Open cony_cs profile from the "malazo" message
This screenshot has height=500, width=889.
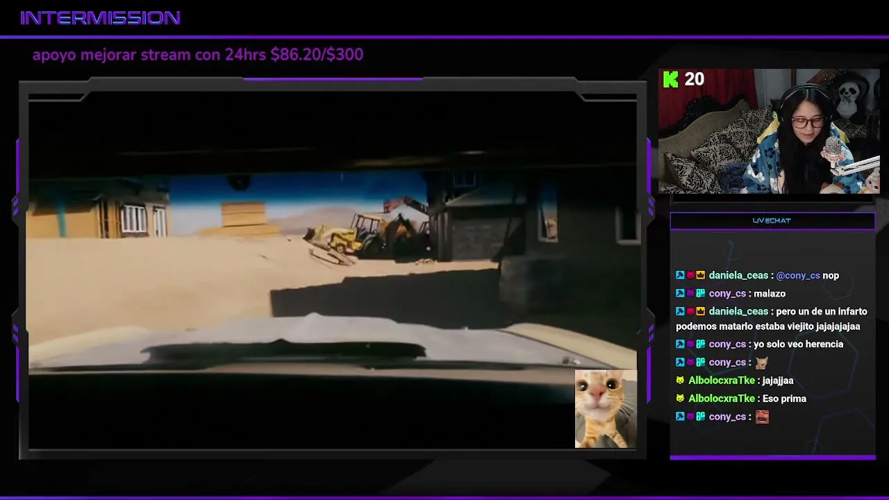click(727, 294)
